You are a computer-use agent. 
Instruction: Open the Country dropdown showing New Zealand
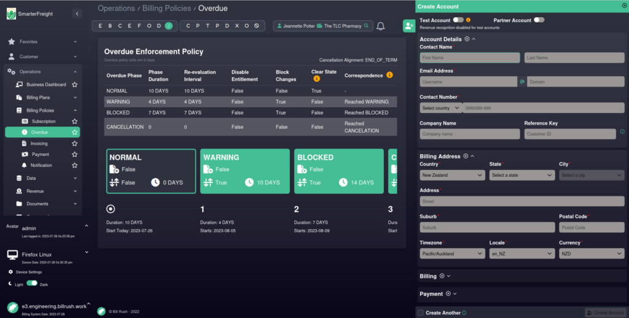pos(452,175)
